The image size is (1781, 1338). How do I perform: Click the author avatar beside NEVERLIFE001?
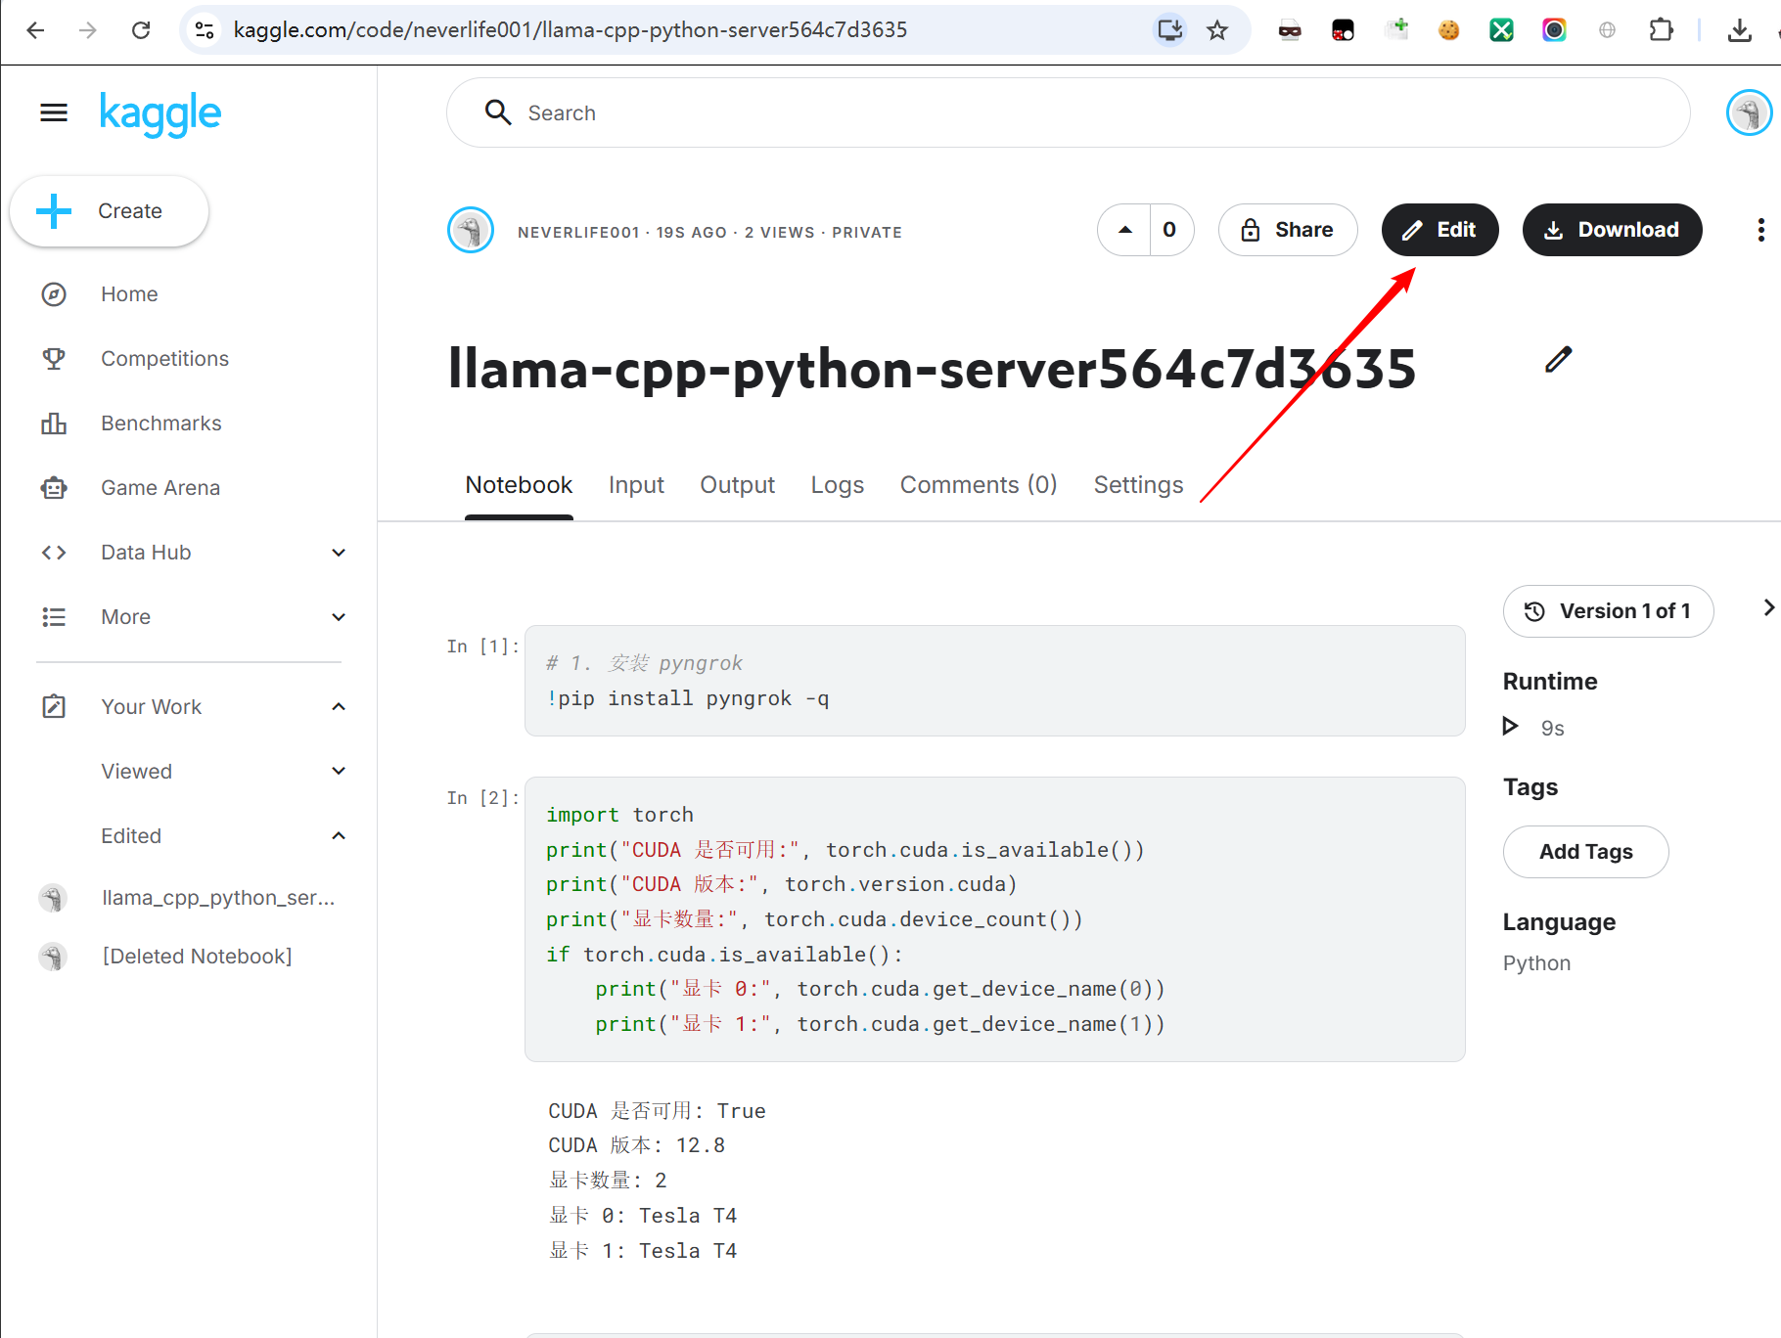[x=471, y=231]
